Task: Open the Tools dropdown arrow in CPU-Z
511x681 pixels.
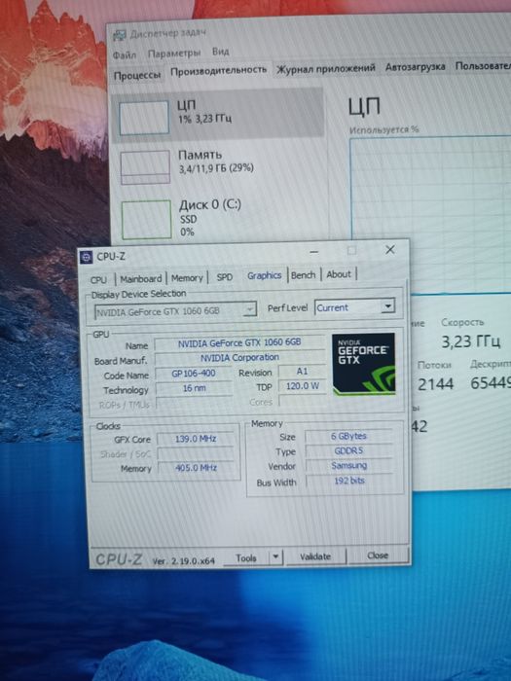Action: pyautogui.click(x=275, y=557)
